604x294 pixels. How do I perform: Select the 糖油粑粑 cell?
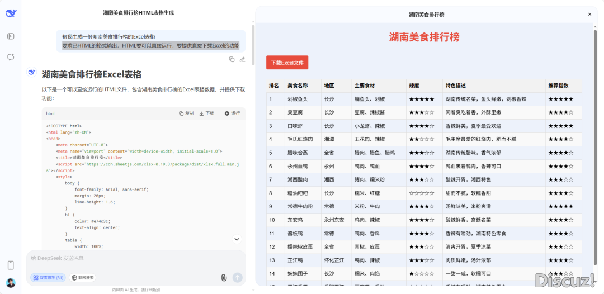(x=303, y=193)
